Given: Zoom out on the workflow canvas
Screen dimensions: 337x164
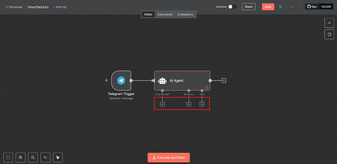Looking at the screenshot, I should pyautogui.click(x=33, y=157).
